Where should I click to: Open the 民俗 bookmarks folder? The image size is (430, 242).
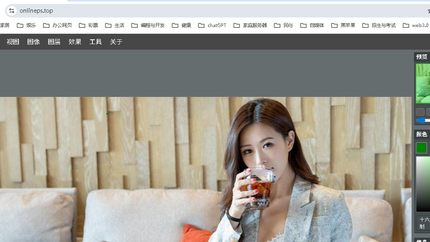click(x=288, y=25)
